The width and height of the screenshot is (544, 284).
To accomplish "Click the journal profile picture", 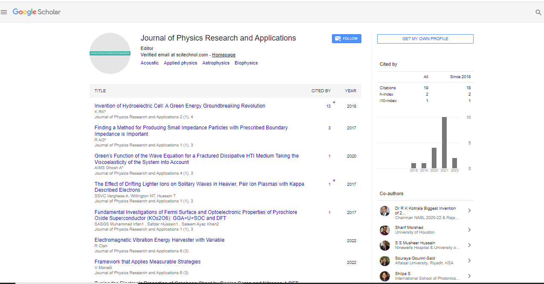I will 110,53.
